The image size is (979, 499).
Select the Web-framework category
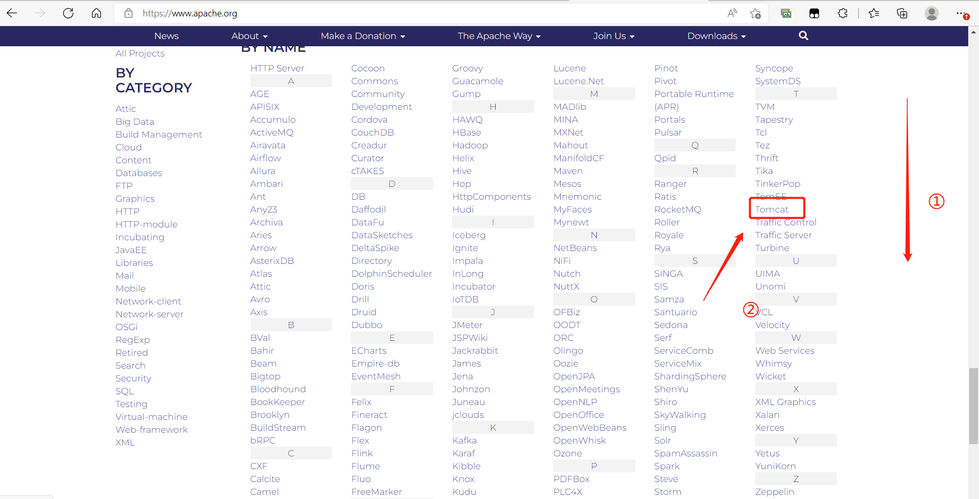[151, 430]
